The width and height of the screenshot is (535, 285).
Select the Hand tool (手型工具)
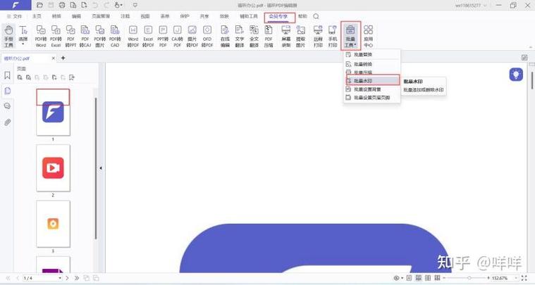(x=8, y=35)
